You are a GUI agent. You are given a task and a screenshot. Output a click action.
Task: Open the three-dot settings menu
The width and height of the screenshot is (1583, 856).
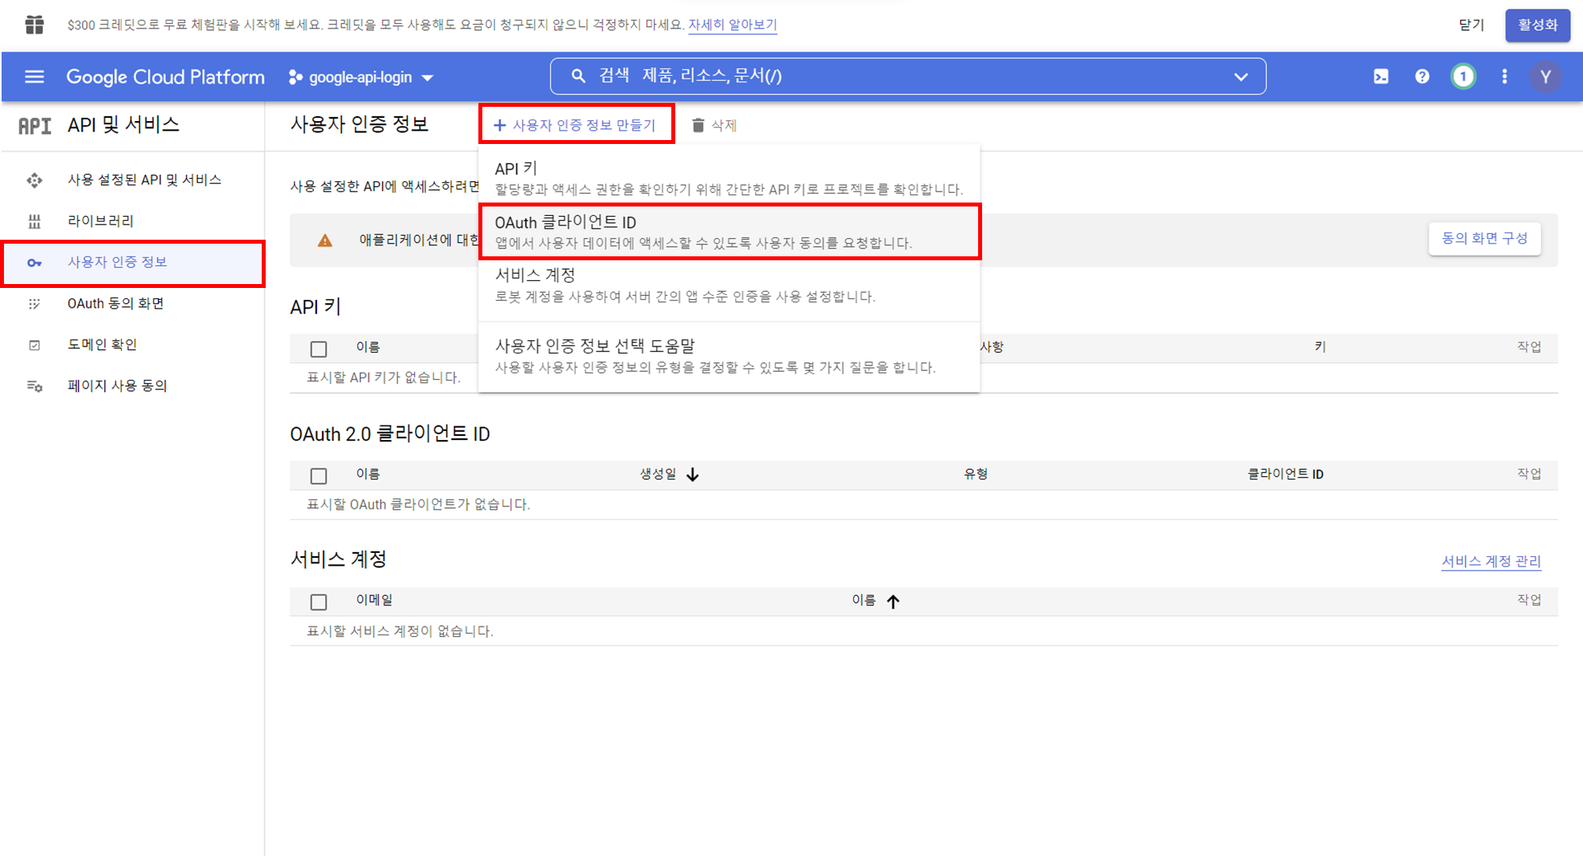pyautogui.click(x=1504, y=77)
